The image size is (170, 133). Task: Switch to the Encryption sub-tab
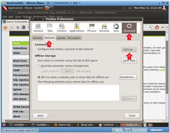[x=74, y=38]
